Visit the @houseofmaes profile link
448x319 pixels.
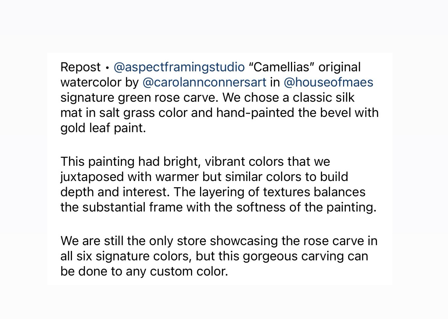click(328, 83)
